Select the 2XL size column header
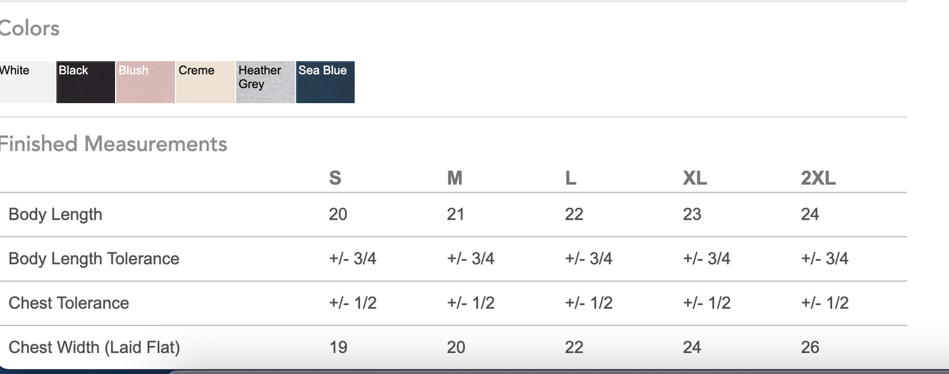The height and width of the screenshot is (374, 949). tap(818, 178)
